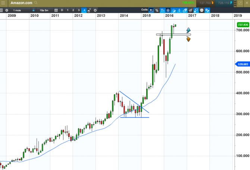Toggle the grid lines icon

pos(168,10)
